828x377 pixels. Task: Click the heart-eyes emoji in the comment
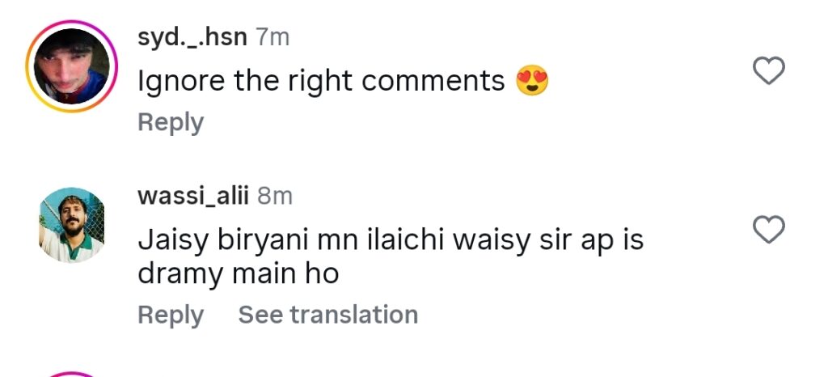532,80
